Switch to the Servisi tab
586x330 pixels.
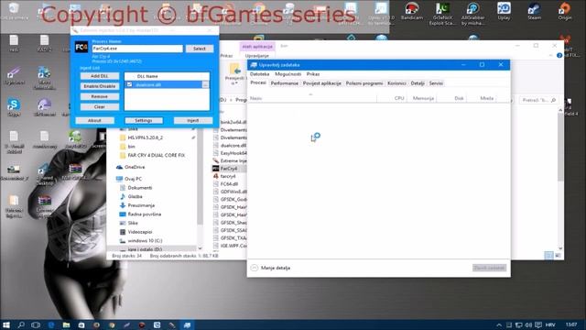pos(436,83)
